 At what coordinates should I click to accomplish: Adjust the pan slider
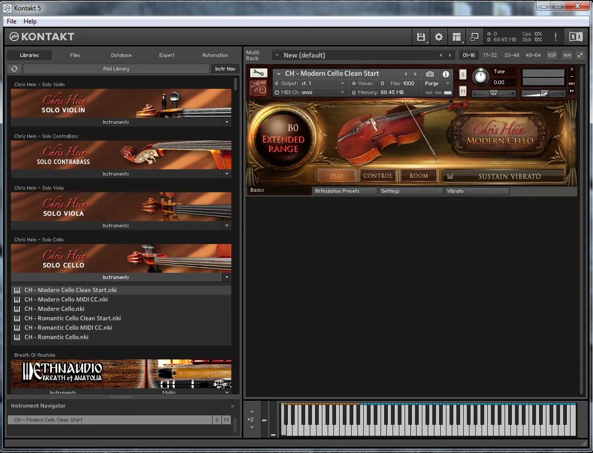click(x=494, y=93)
